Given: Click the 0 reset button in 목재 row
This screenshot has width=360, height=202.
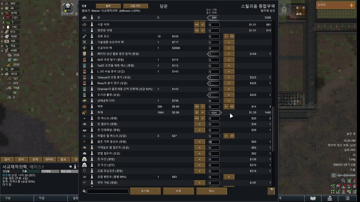Looking at the screenshot, I should pyautogui.click(x=197, y=113).
